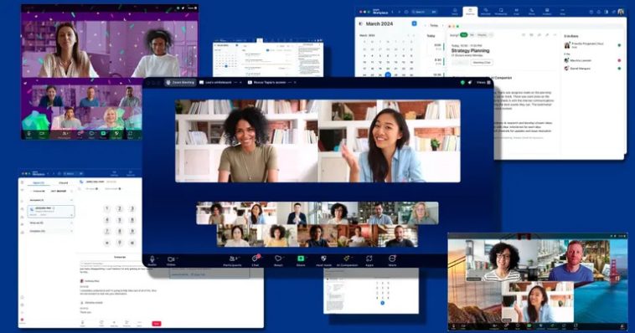Select highlighted blue date in March 2024 calendar
Viewport: 635px width, 333px height.
coord(388,74)
